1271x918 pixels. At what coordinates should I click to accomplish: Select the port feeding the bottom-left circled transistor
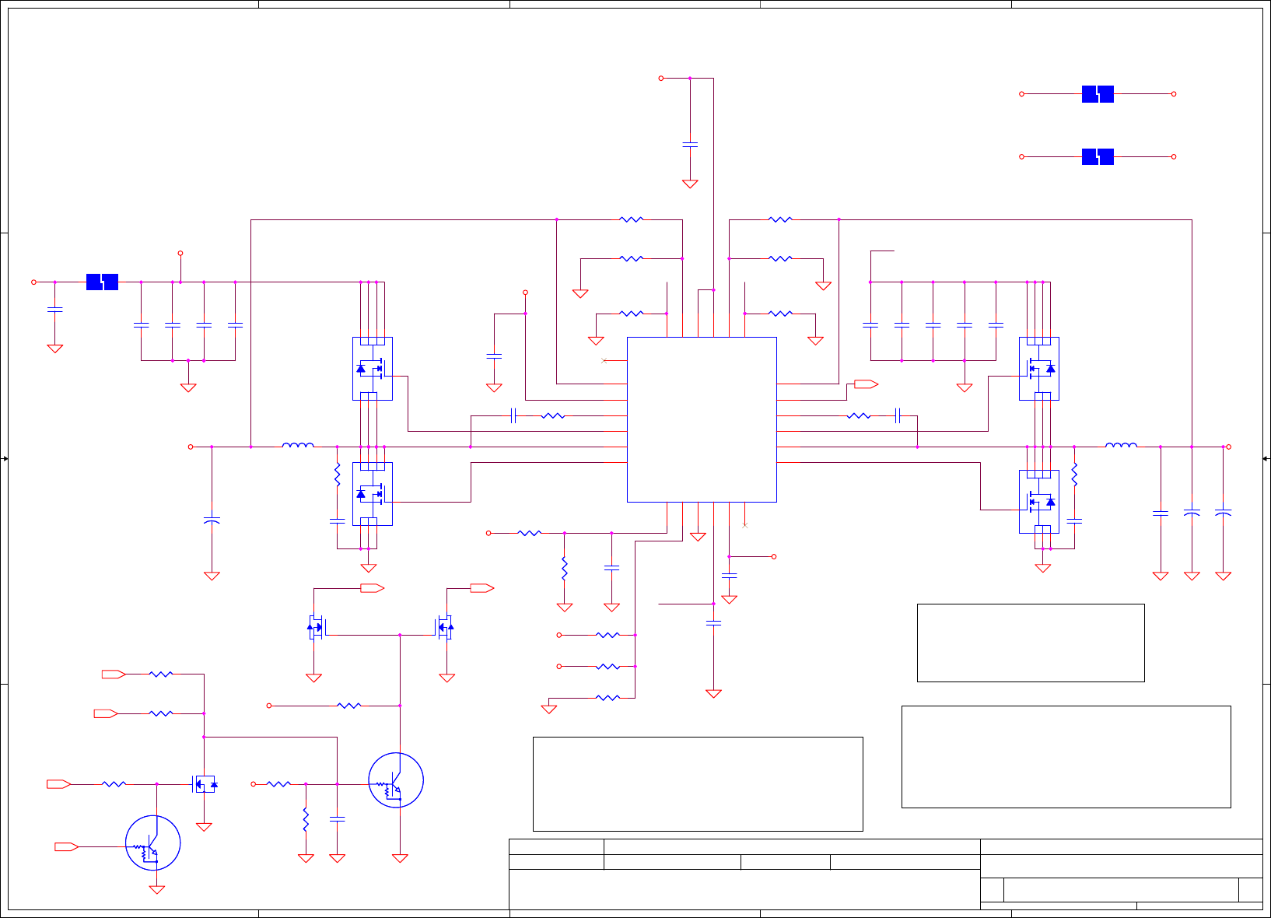tap(67, 846)
